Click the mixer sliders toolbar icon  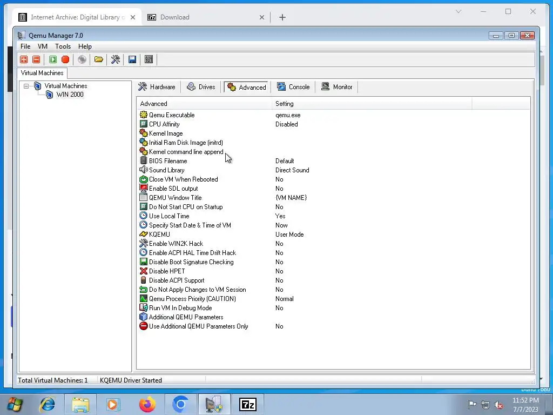(x=149, y=59)
